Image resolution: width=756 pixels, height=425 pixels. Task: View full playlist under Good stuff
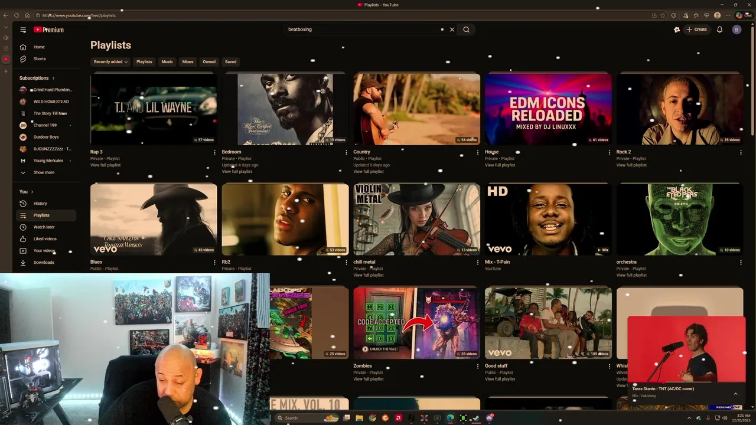point(500,379)
